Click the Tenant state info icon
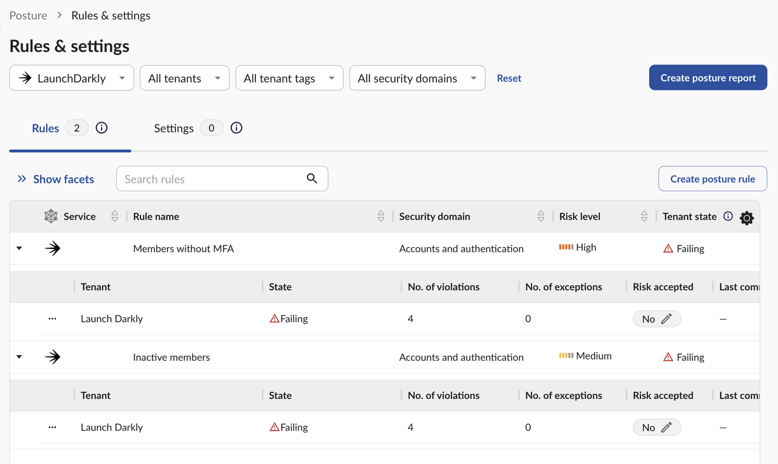Viewport: 778px width, 464px height. click(x=728, y=216)
